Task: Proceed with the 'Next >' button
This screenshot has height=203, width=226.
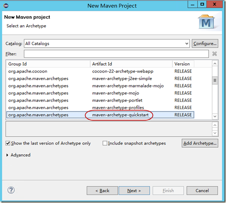Action: pos(134,190)
